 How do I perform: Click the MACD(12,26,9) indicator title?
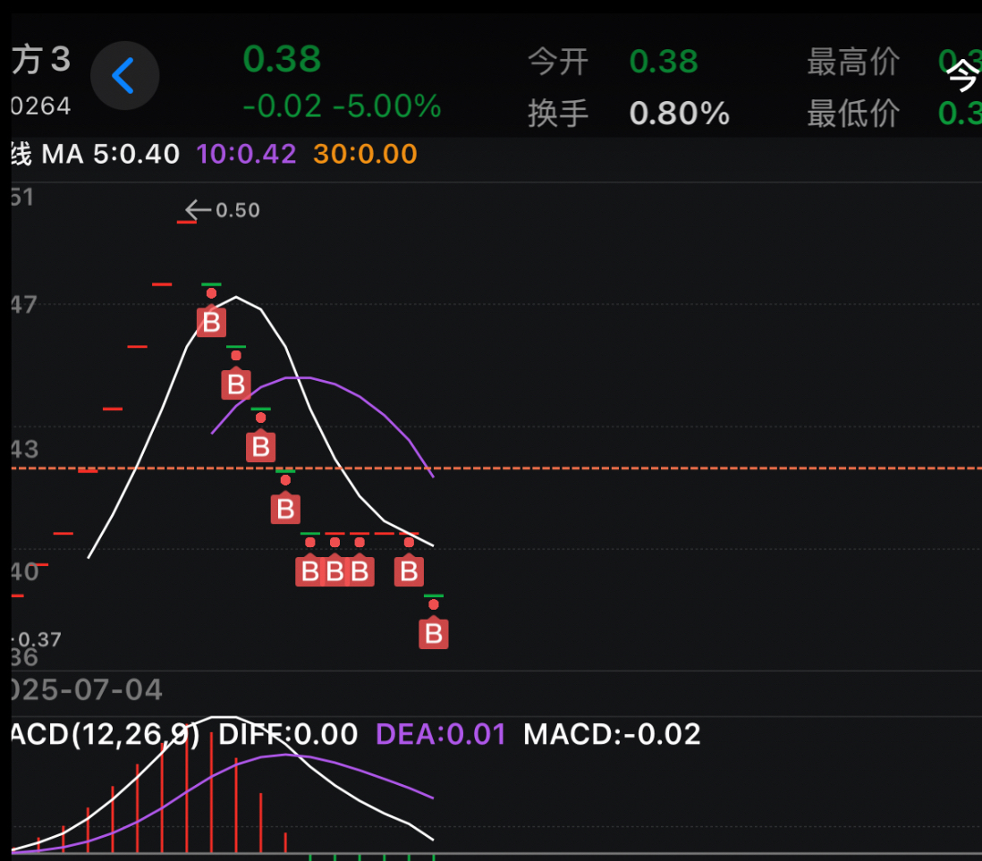[106, 734]
